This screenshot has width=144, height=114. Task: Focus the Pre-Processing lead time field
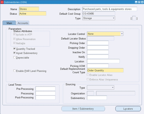pyautogui.click(x=46, y=89)
